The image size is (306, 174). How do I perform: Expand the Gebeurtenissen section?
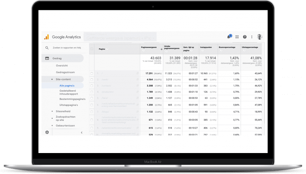[52, 126]
